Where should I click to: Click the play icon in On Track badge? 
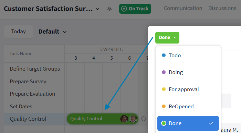click(x=124, y=9)
